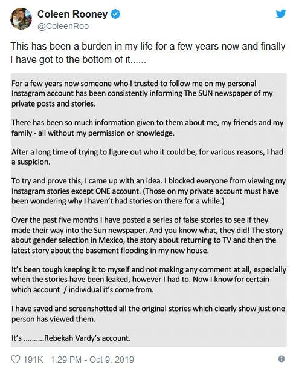Click the blue verified badge
Screen dimensions: 296x371
(x=115, y=14)
